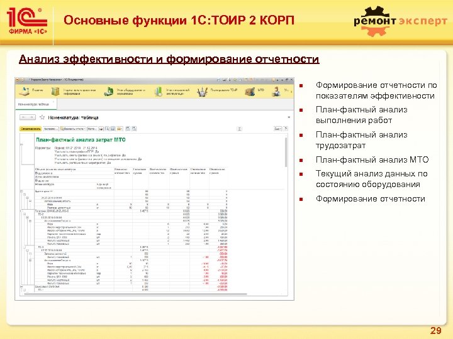Click the slide heading Анализ эффективности и формирование отчетности
453x339 pixels.
tap(169, 59)
